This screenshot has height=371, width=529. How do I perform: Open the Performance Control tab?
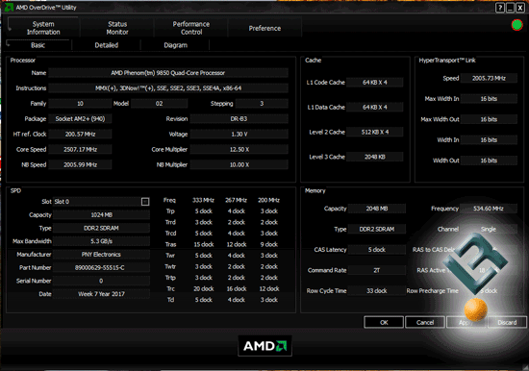click(191, 28)
